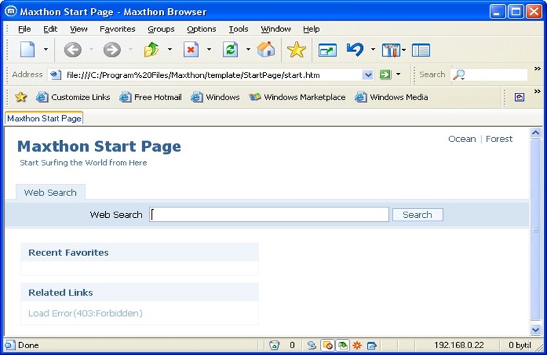Image resolution: width=547 pixels, height=355 pixels.
Task: Open the tools toolbox toolbar icon
Action: (x=391, y=51)
